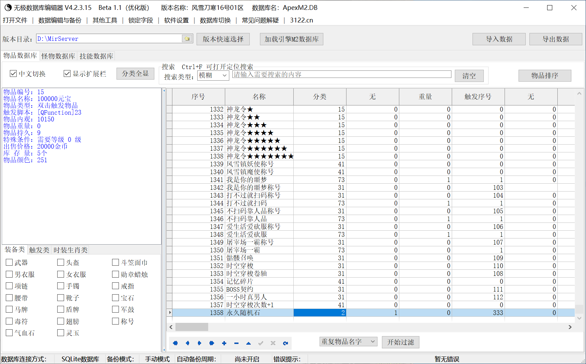
Task: Click the post edit checkmark icon
Action: pyautogui.click(x=261, y=343)
